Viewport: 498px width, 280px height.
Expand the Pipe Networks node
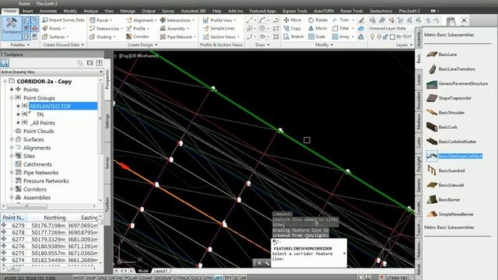[12, 173]
